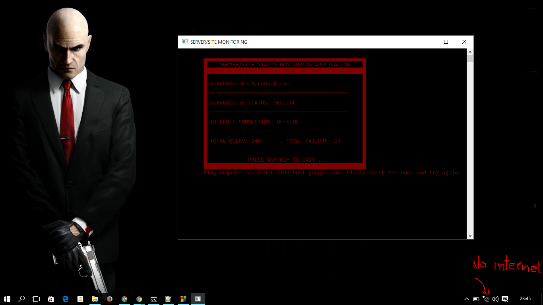Open the Chrome icon right of Firefox
Image resolution: width=543 pixels, height=305 pixels.
(124, 299)
